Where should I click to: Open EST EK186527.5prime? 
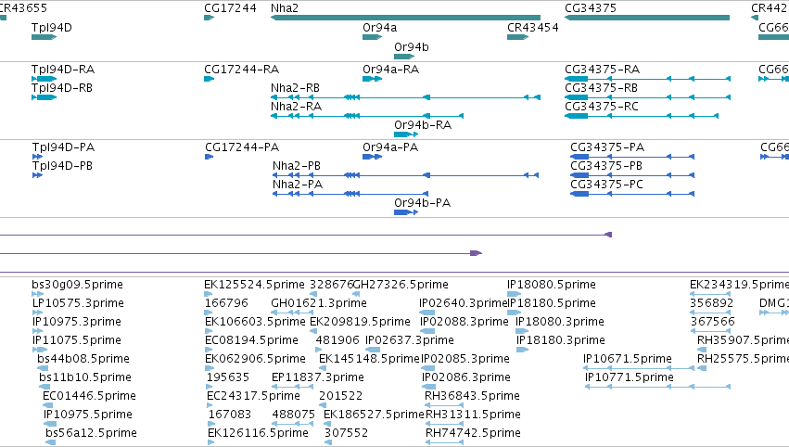click(374, 415)
